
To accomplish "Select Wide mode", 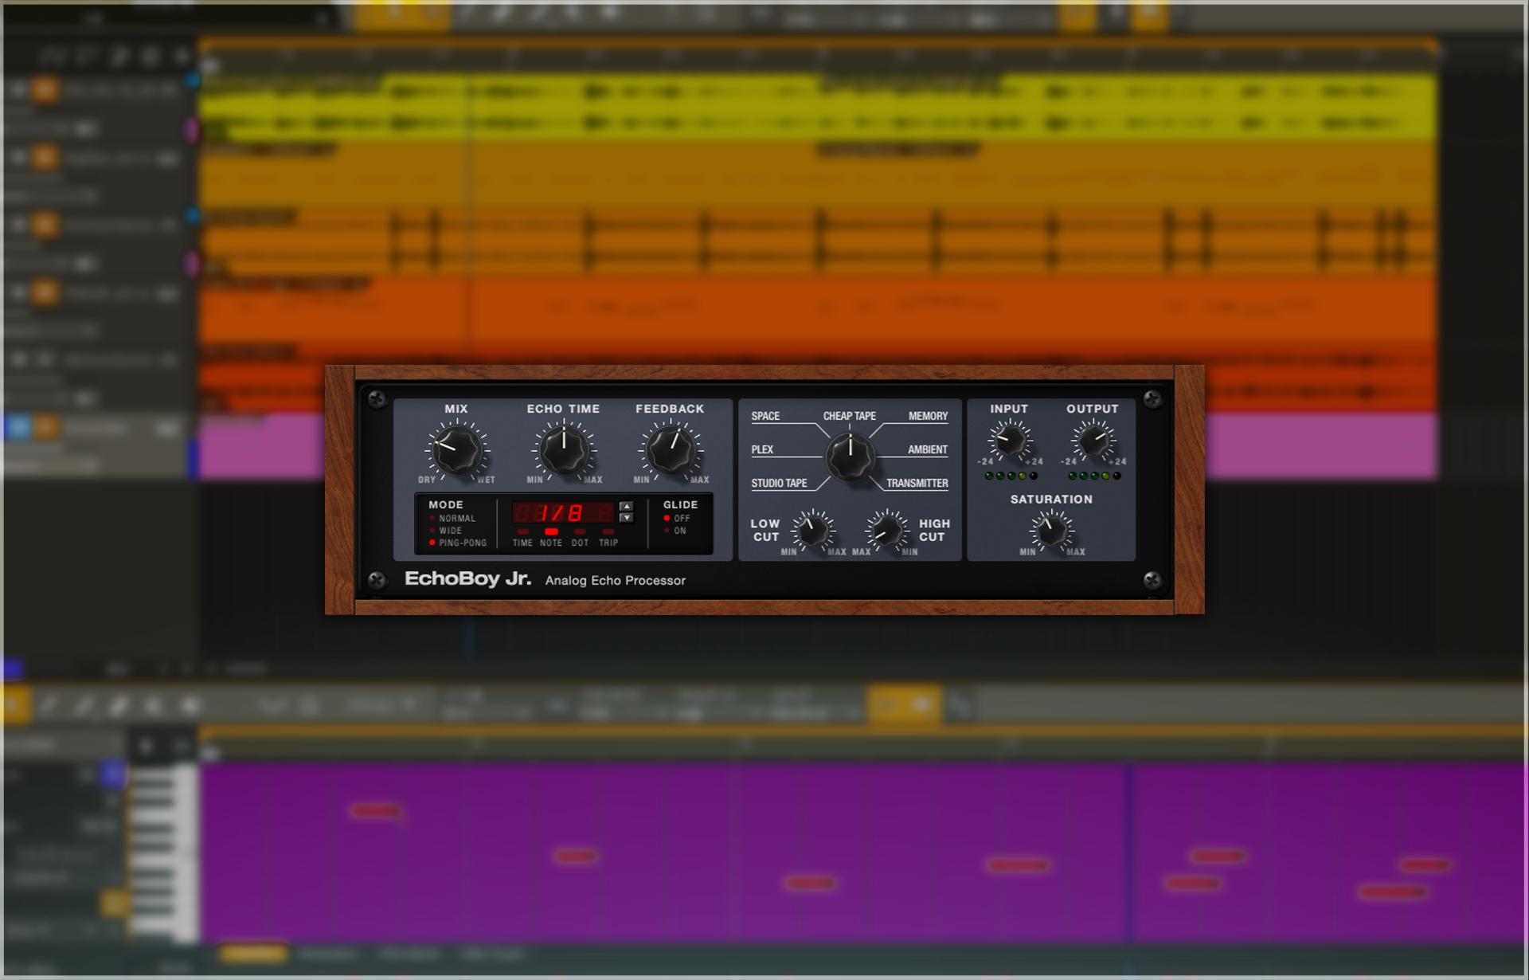I will [x=446, y=531].
